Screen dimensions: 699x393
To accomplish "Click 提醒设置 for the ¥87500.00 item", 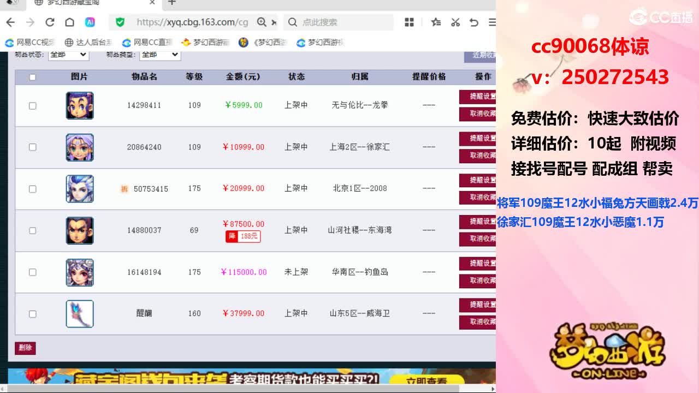I will coord(478,222).
